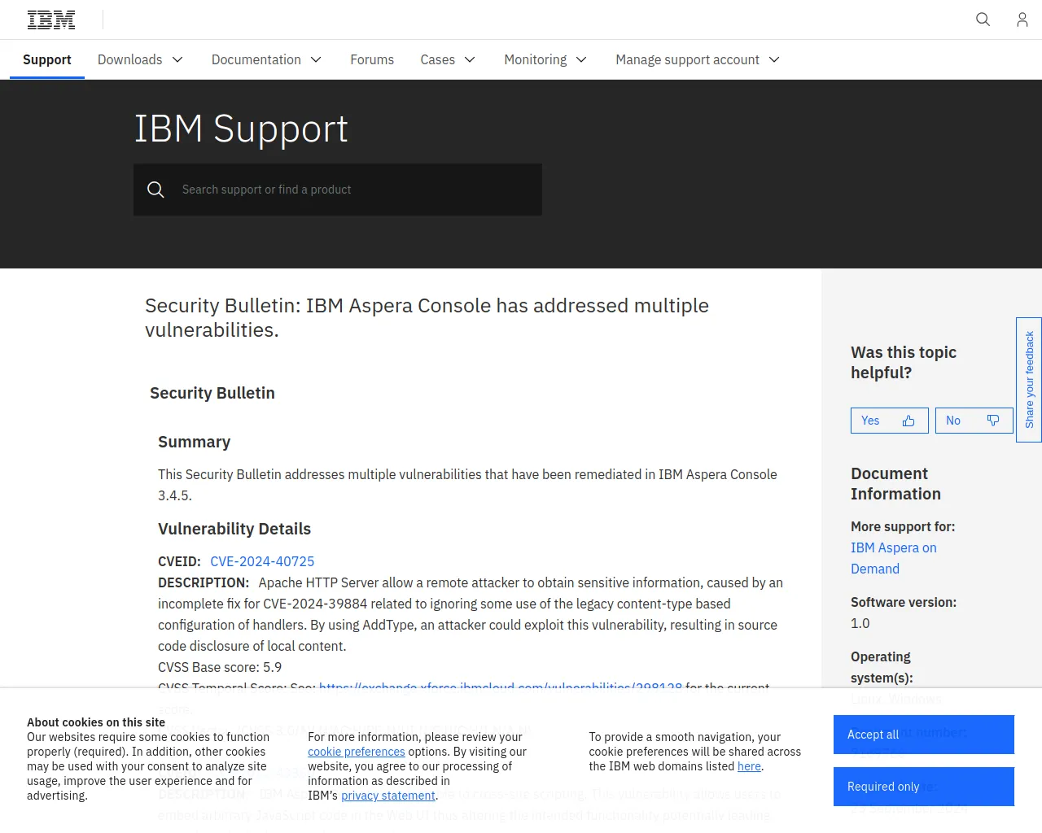Expand the Downloads menu
This screenshot has height=833, width=1042.
(x=140, y=59)
